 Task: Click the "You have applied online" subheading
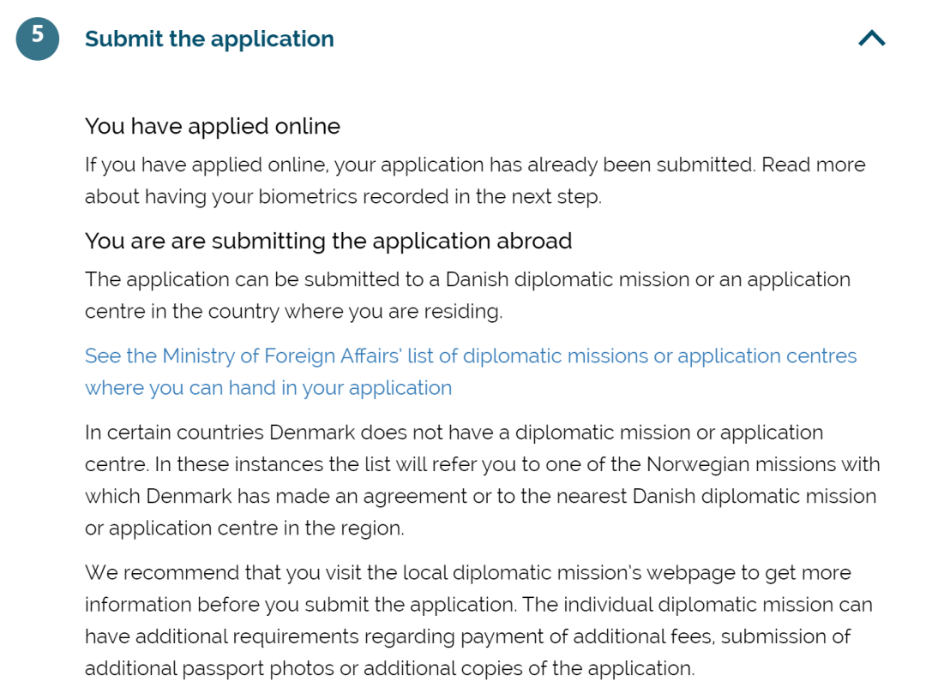coord(212,127)
